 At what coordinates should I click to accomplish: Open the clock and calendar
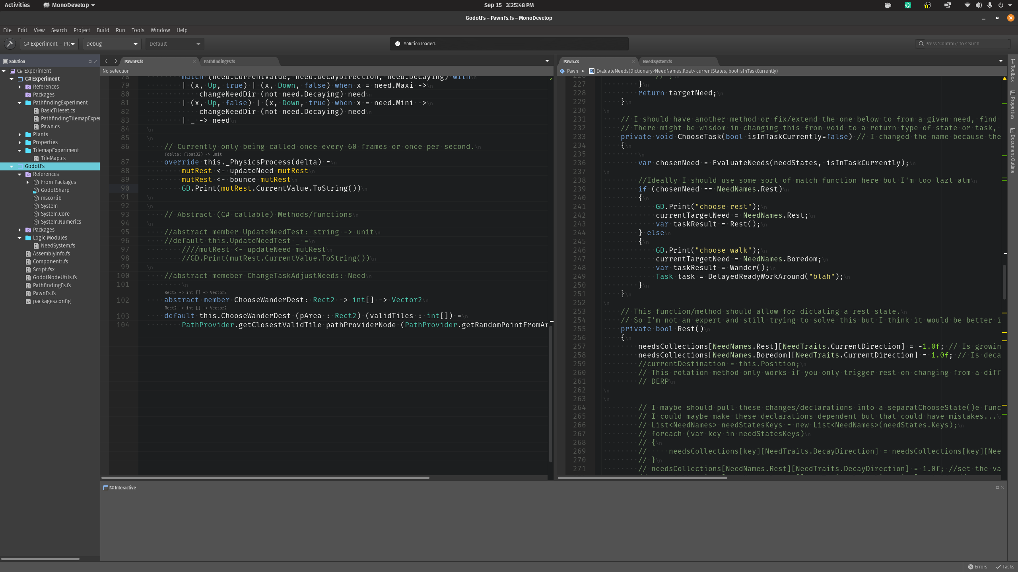[509, 5]
